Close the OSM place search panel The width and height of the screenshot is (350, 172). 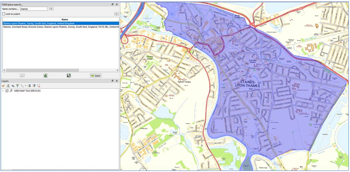pyautogui.click(x=117, y=4)
